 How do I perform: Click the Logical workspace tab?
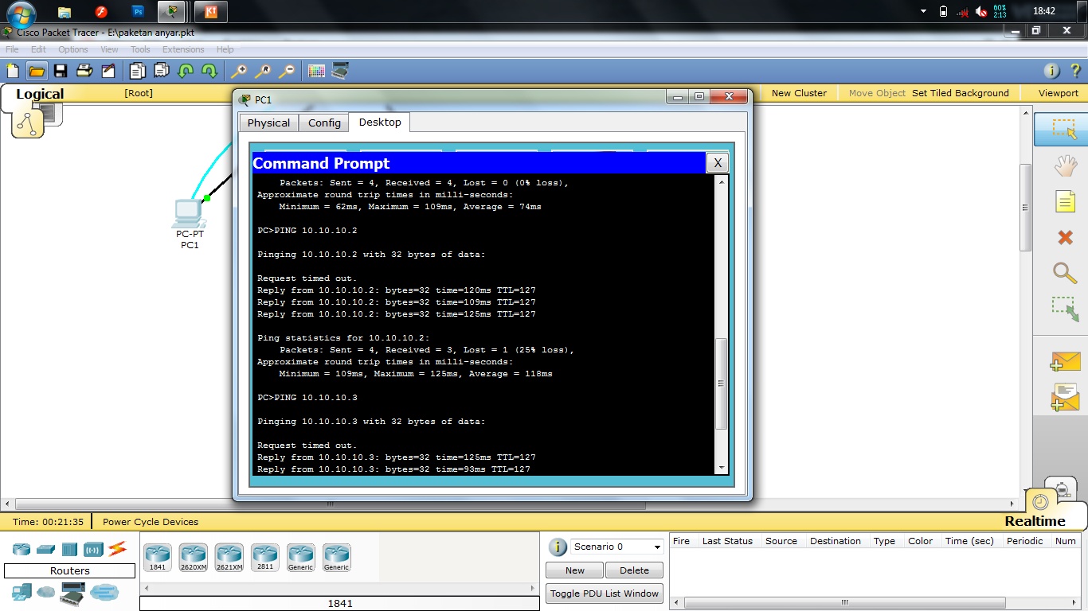coord(40,94)
